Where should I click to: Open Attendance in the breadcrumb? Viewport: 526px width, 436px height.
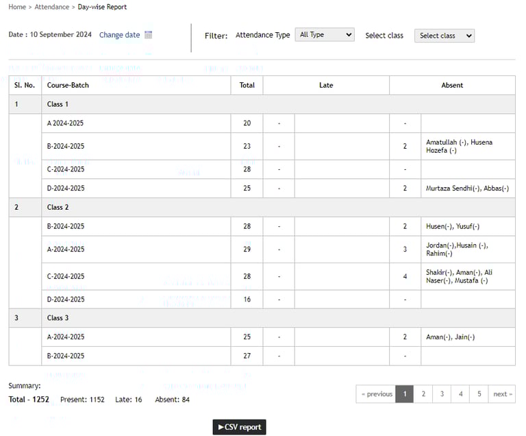pos(52,7)
